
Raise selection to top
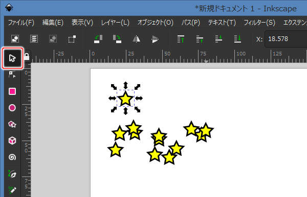click(181, 39)
